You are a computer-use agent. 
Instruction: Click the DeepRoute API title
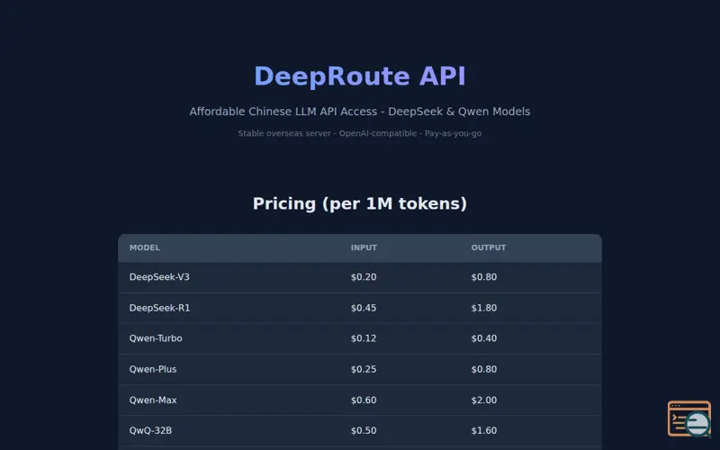(360, 76)
